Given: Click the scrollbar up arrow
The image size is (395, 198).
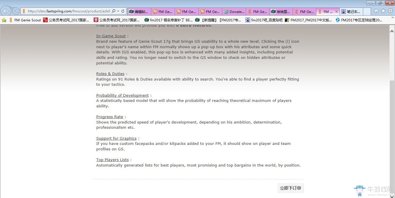Looking at the screenshot, I should (x=392, y=31).
